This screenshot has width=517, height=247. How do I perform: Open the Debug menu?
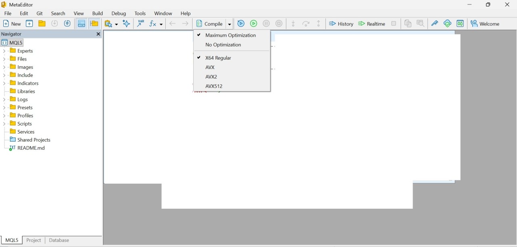(119, 14)
